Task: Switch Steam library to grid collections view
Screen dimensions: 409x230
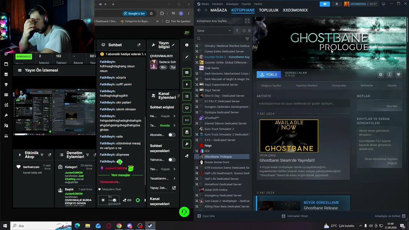Action: tap(247, 21)
